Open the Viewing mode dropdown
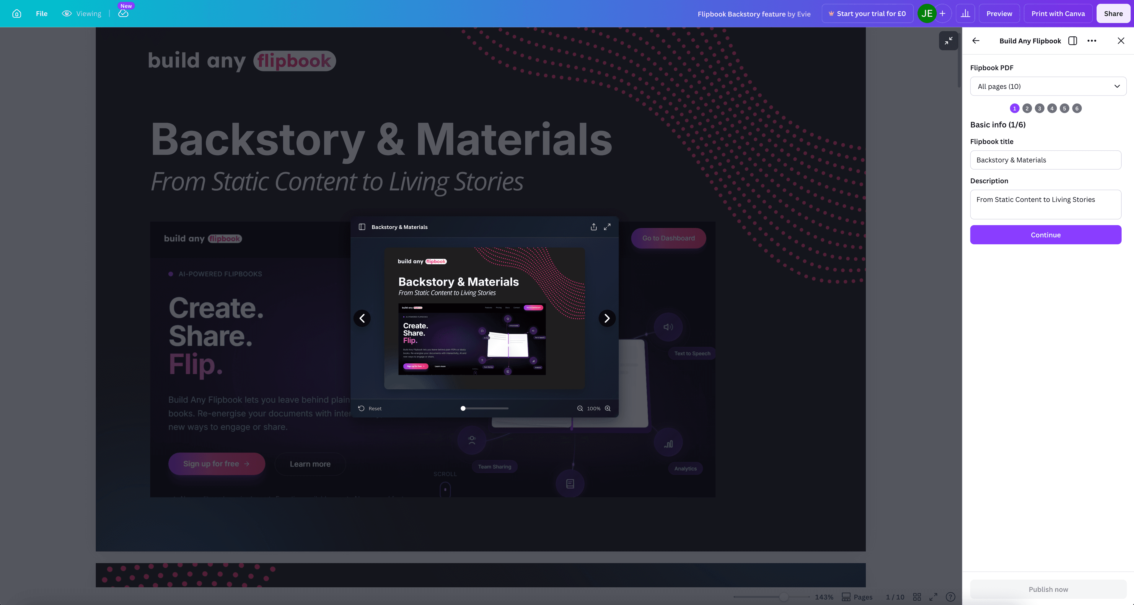This screenshot has height=605, width=1134. click(x=82, y=14)
